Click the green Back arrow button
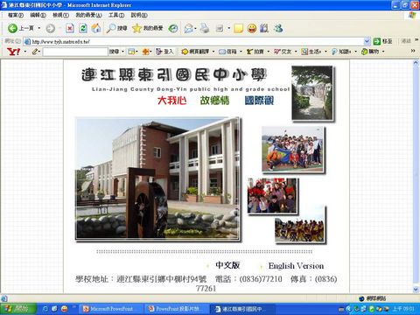420x315 pixels. click(12, 28)
